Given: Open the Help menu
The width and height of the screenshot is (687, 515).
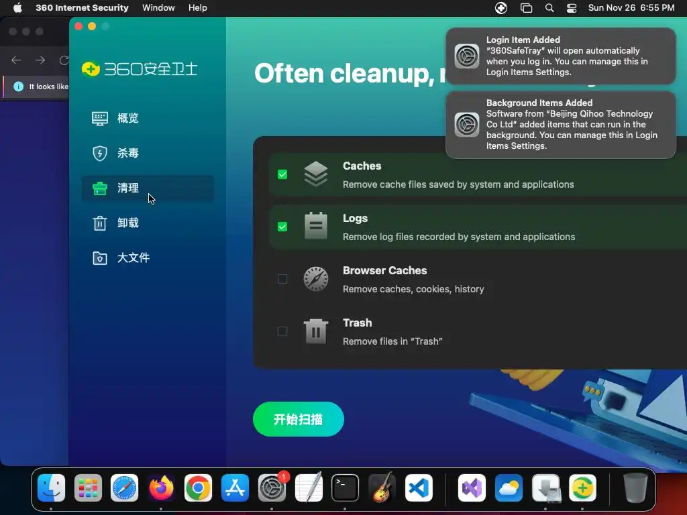Looking at the screenshot, I should point(198,8).
